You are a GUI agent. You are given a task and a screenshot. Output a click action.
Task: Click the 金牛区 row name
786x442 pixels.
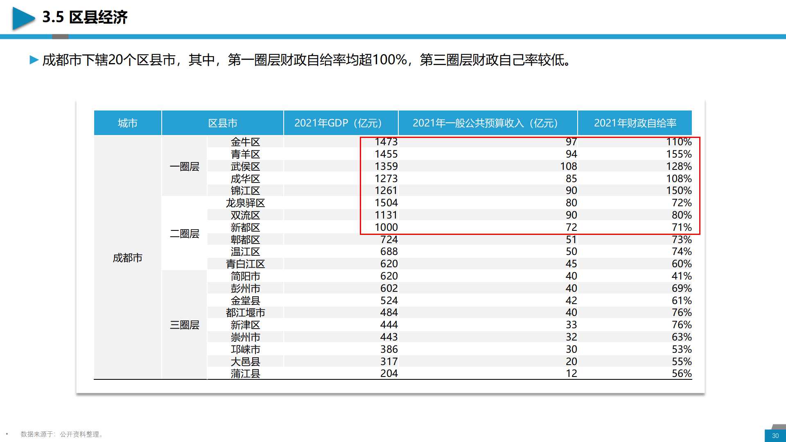tap(245, 142)
